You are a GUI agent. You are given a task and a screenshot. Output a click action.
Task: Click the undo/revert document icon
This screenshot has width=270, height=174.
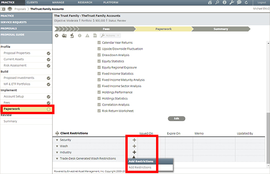coord(72,36)
